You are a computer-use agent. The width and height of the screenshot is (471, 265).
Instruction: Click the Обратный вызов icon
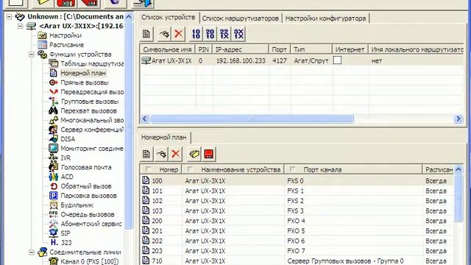(x=53, y=186)
